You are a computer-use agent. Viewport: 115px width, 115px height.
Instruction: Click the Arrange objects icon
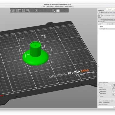pos(24,10)
